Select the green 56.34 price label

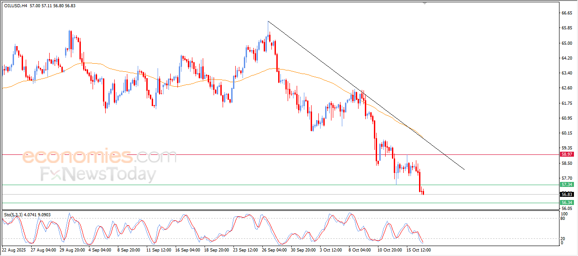(x=566, y=203)
